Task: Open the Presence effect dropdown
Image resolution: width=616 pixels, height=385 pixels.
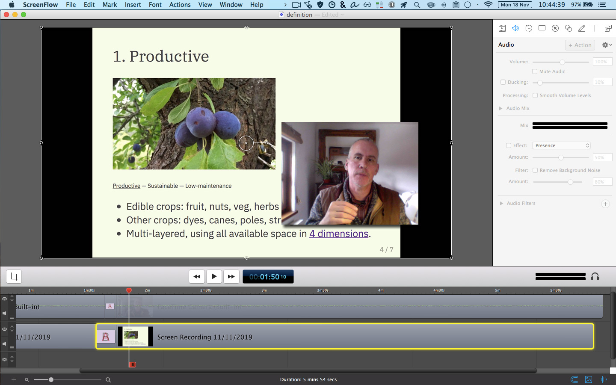Action: click(561, 145)
